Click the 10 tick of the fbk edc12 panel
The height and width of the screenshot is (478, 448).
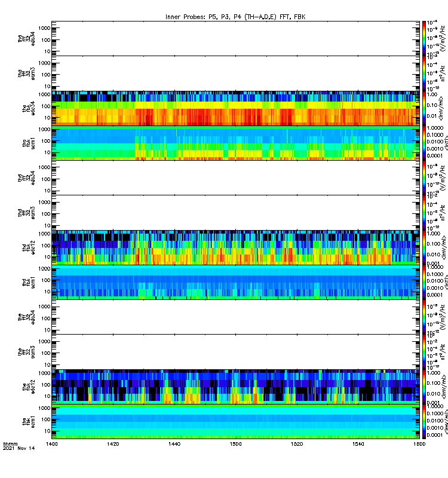(x=47, y=396)
